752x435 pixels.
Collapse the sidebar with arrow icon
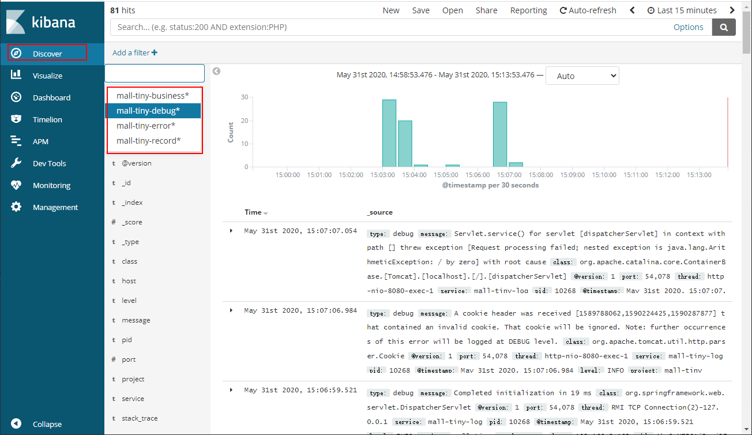[16, 424]
